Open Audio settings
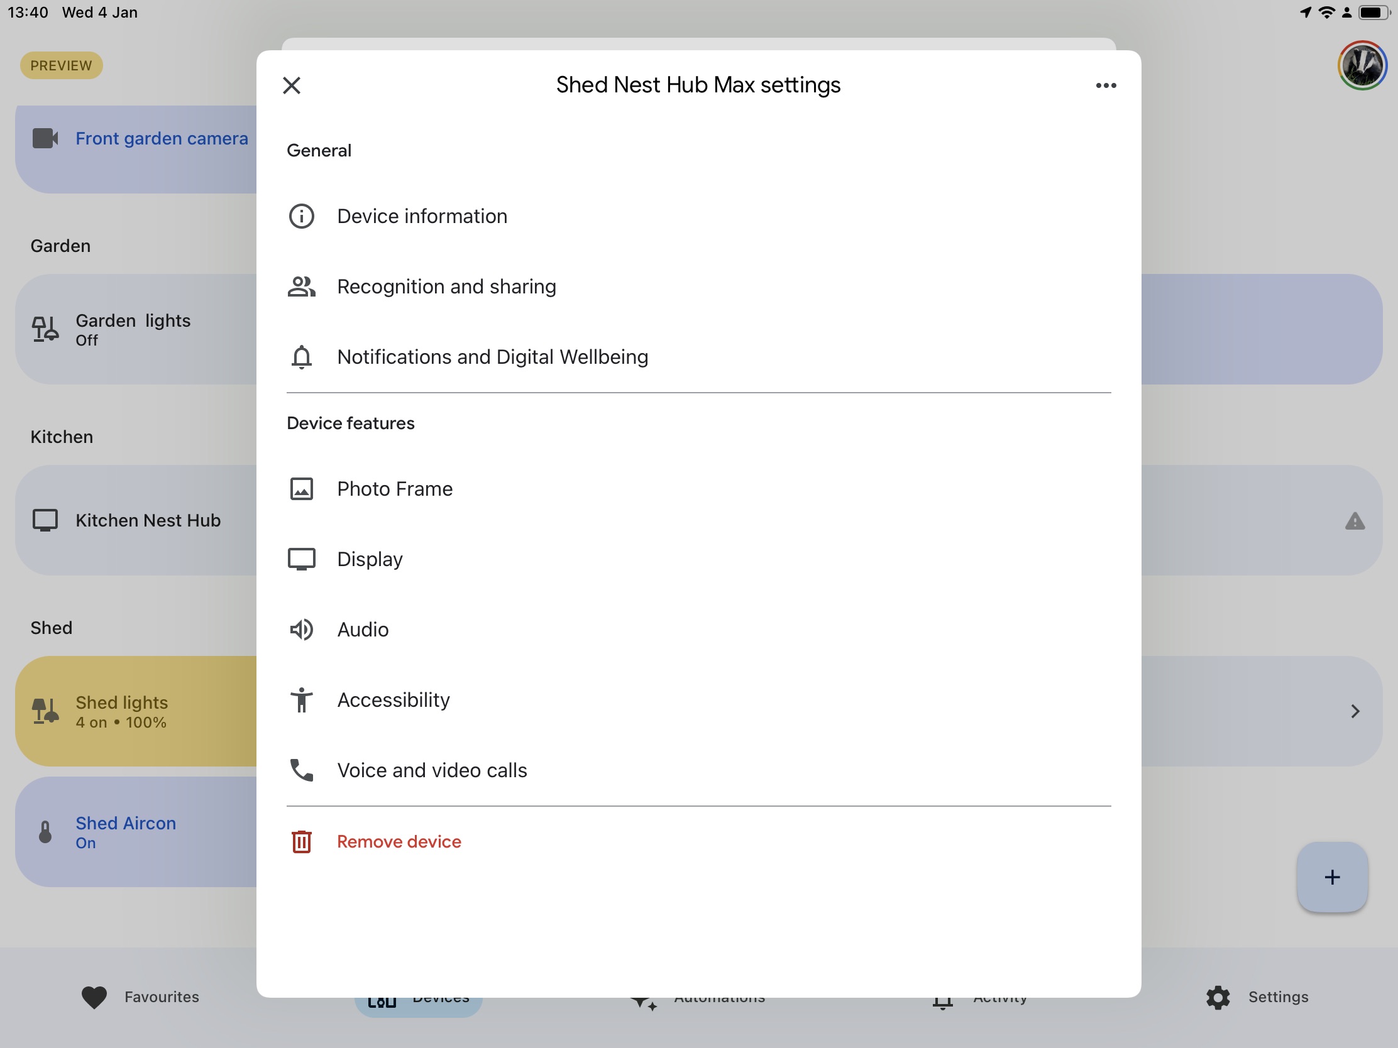Screen dimensions: 1398x1048 (x=698, y=630)
